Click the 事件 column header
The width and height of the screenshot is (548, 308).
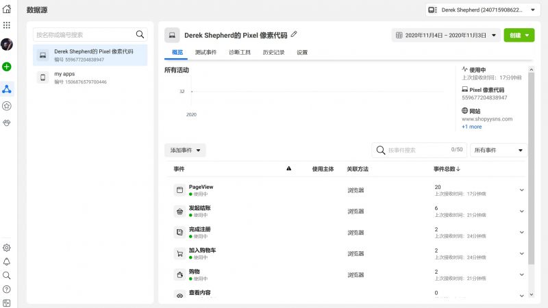tap(179, 169)
